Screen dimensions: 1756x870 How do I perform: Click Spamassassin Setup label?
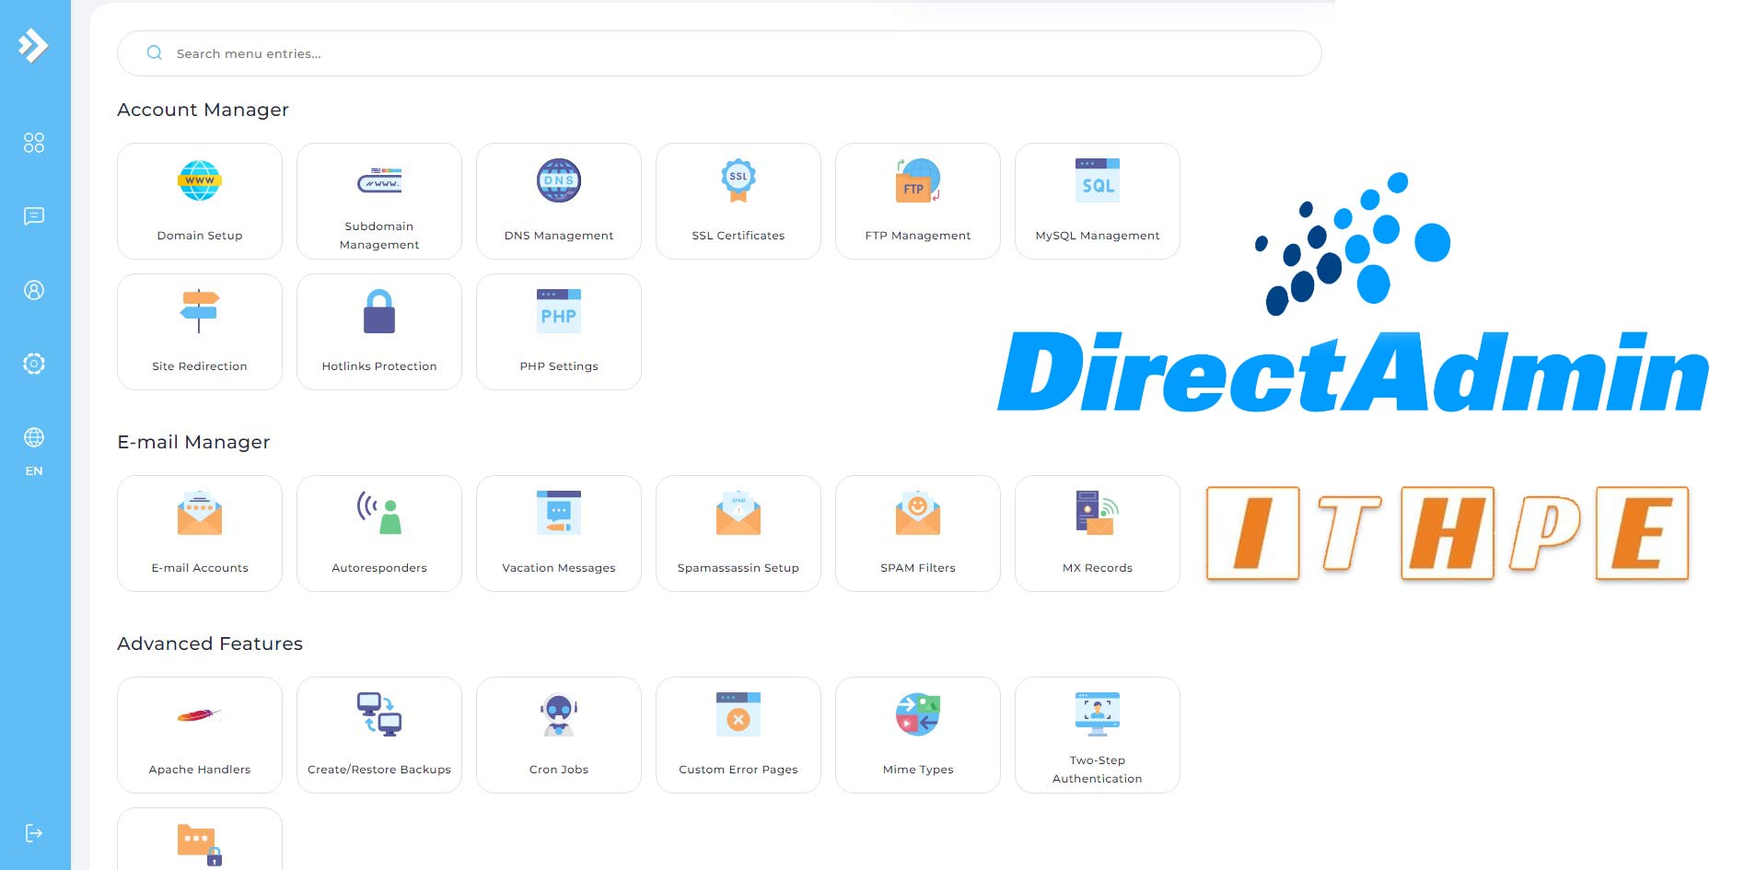[x=738, y=568]
